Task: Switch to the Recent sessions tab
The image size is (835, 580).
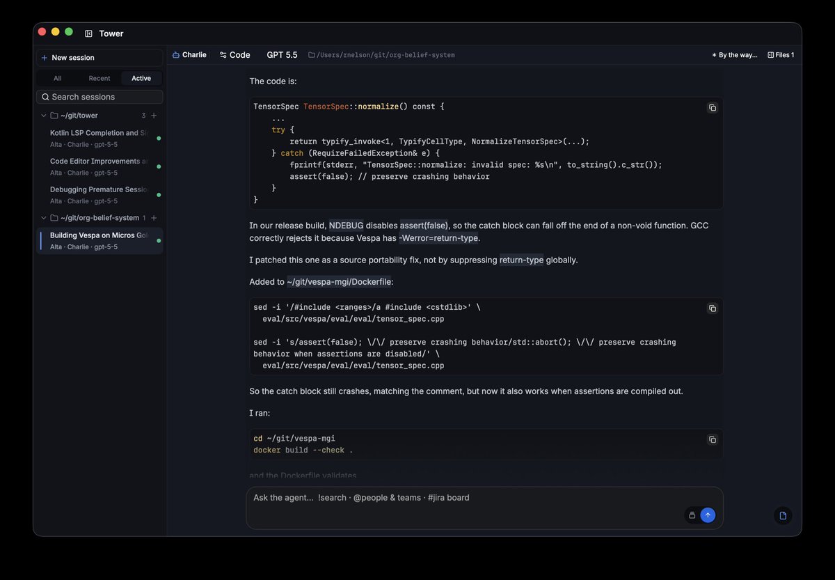Action: (x=100, y=78)
